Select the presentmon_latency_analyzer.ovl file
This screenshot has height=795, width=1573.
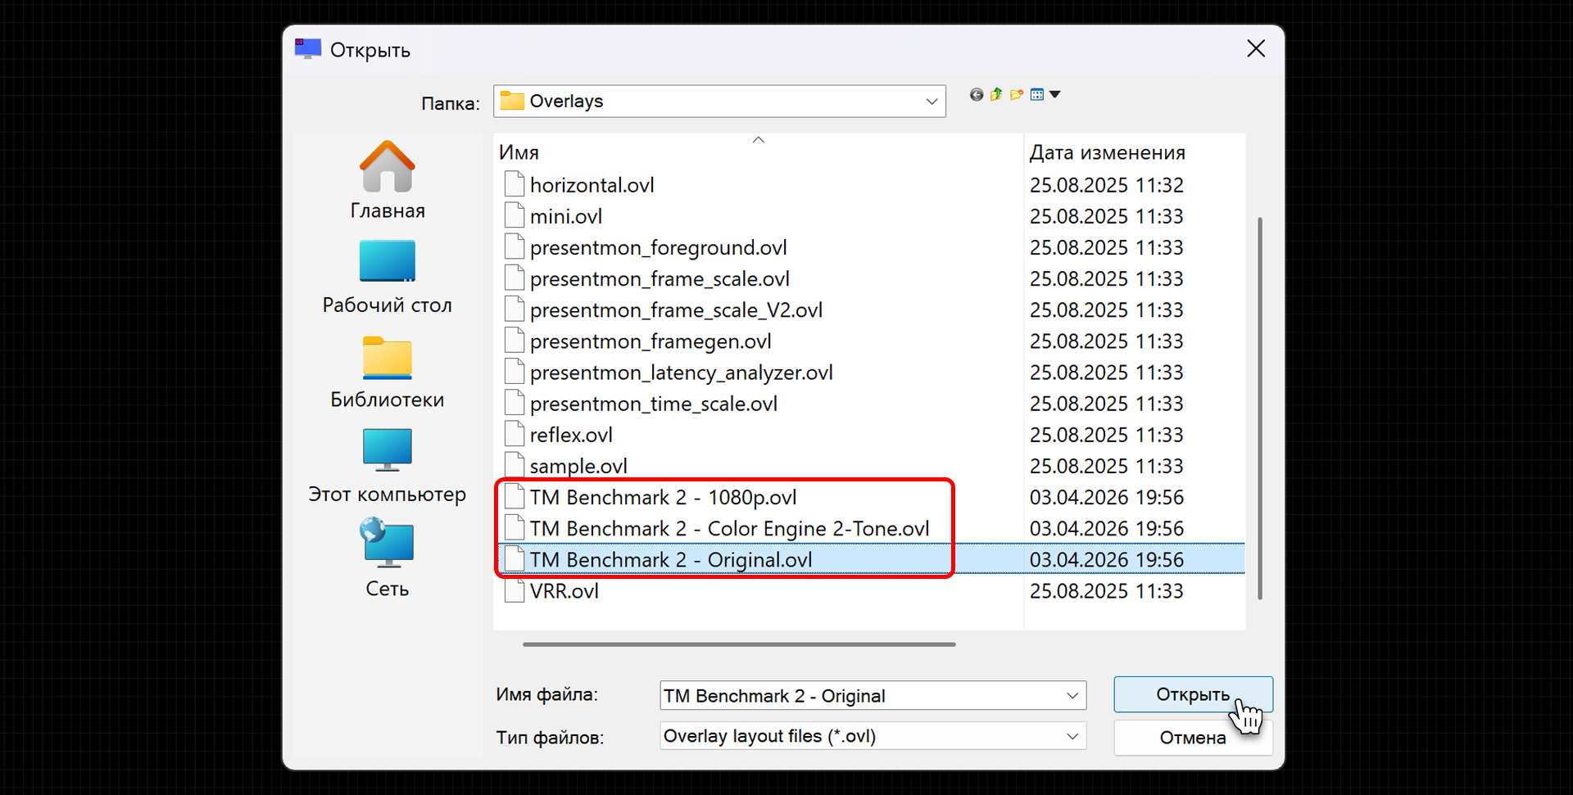tap(681, 373)
